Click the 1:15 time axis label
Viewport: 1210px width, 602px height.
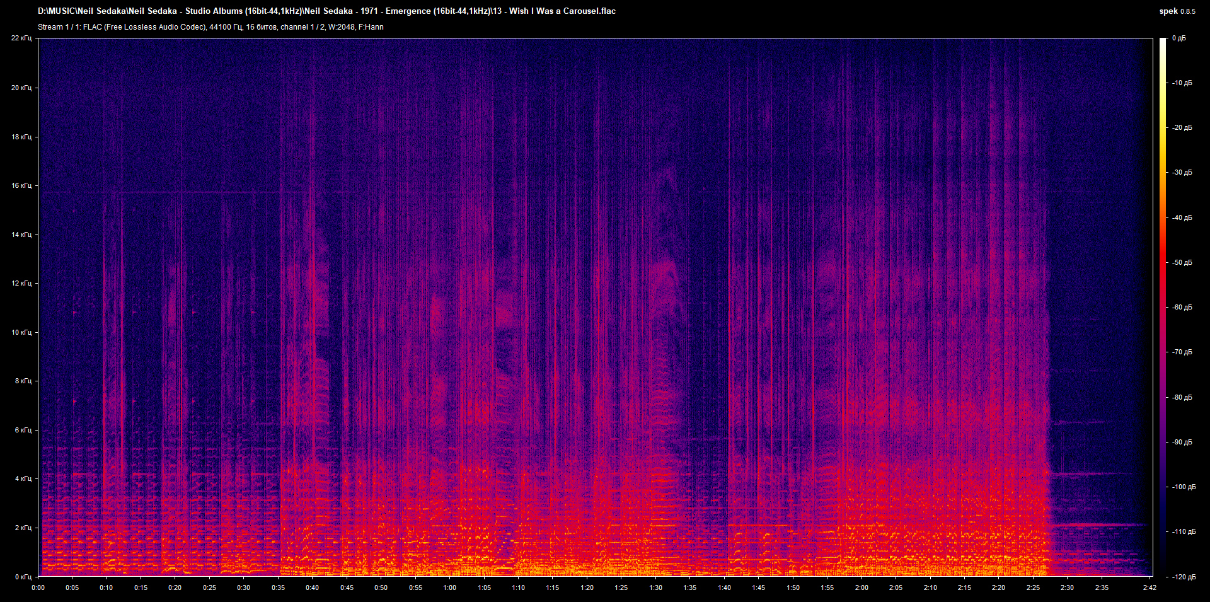pyautogui.click(x=553, y=588)
